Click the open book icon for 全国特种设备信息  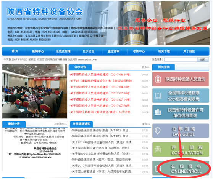tap(158, 96)
